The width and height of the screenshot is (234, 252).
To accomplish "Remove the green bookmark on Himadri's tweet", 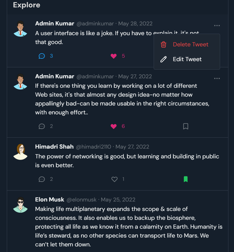I will click(x=186, y=179).
